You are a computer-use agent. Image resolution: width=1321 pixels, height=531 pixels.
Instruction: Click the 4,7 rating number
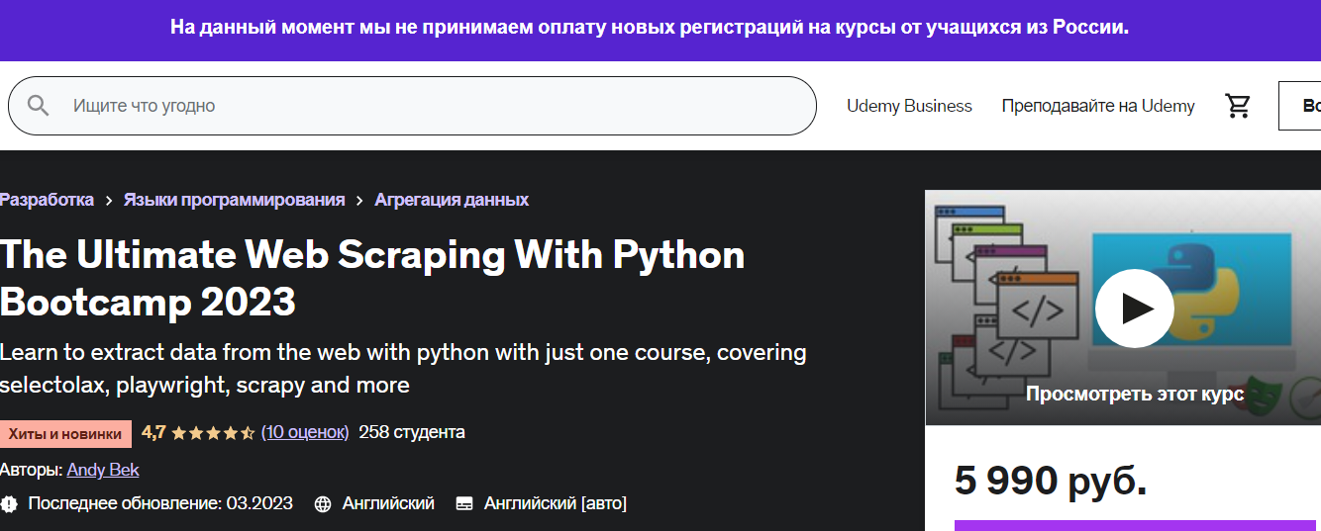click(x=153, y=432)
